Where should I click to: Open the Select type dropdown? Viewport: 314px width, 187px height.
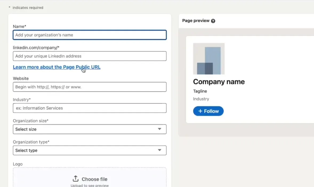[85, 150]
